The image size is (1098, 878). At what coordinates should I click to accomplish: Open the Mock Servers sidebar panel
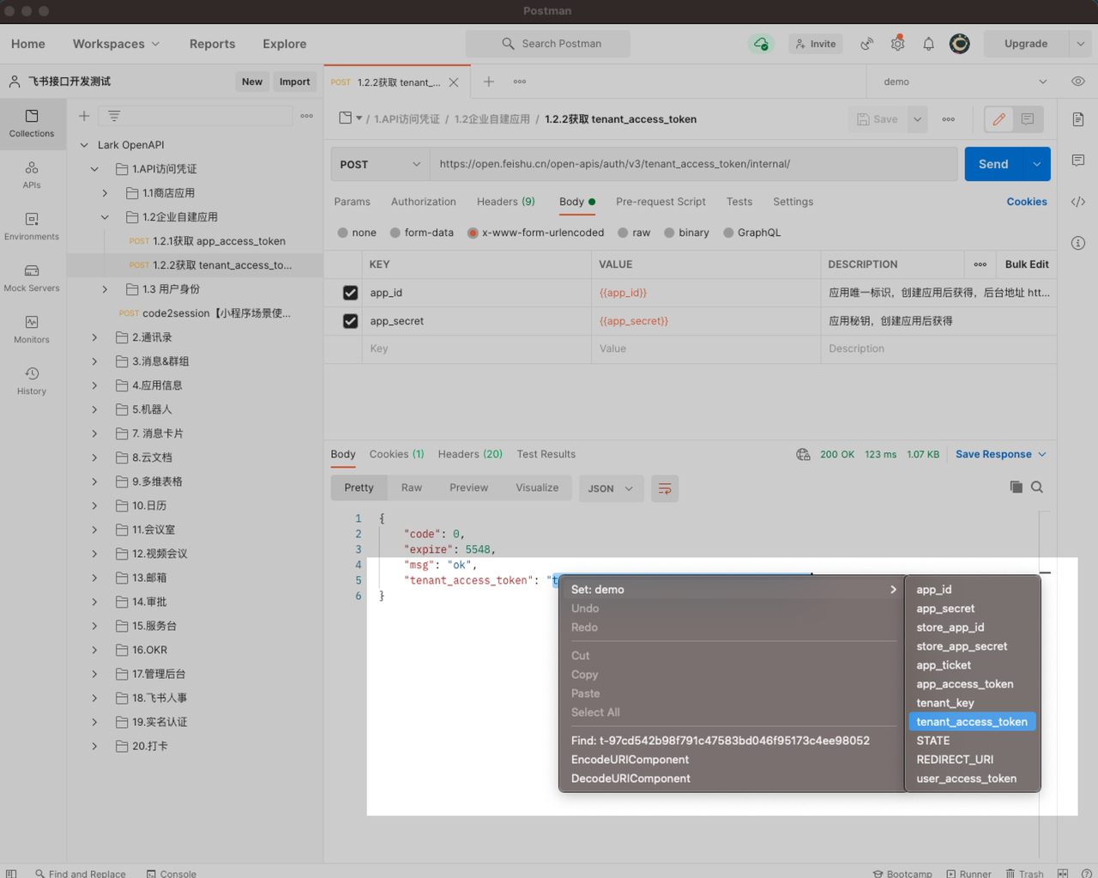point(32,278)
